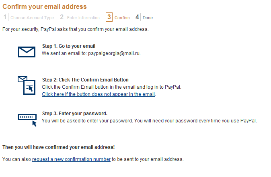Click the password field icon for Step 3
The image size is (271, 177).
point(27,118)
